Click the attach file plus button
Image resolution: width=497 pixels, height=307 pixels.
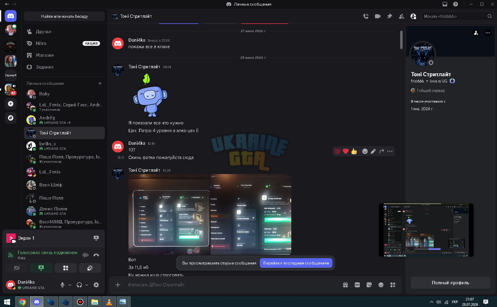coord(118,285)
